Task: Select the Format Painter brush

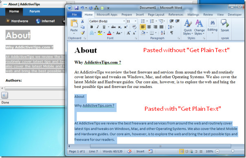Action: click(83, 33)
